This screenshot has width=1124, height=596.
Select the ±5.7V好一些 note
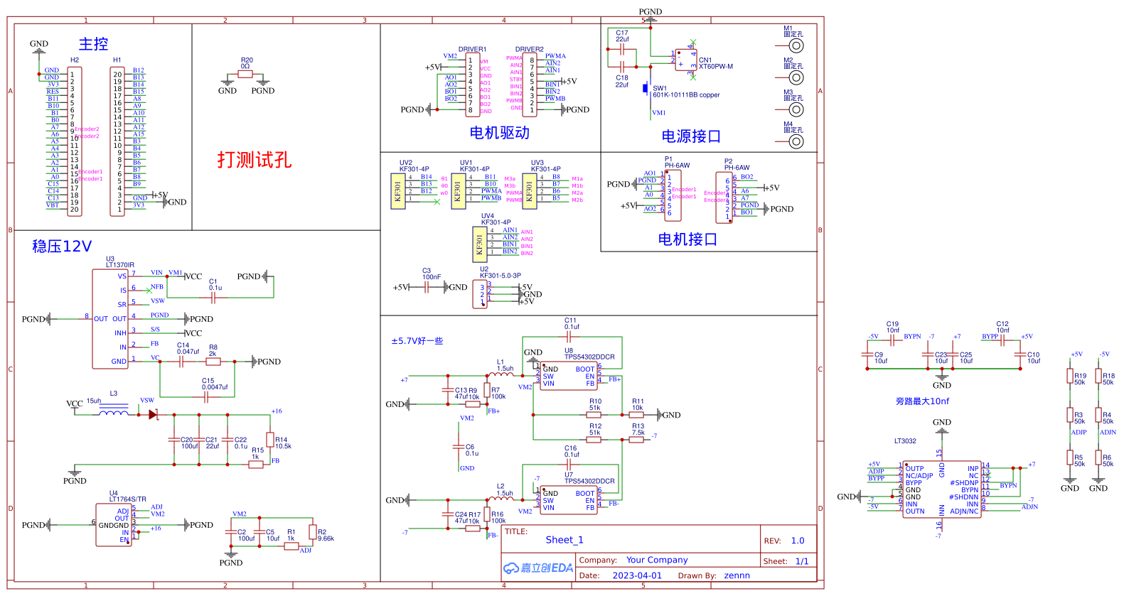point(417,341)
